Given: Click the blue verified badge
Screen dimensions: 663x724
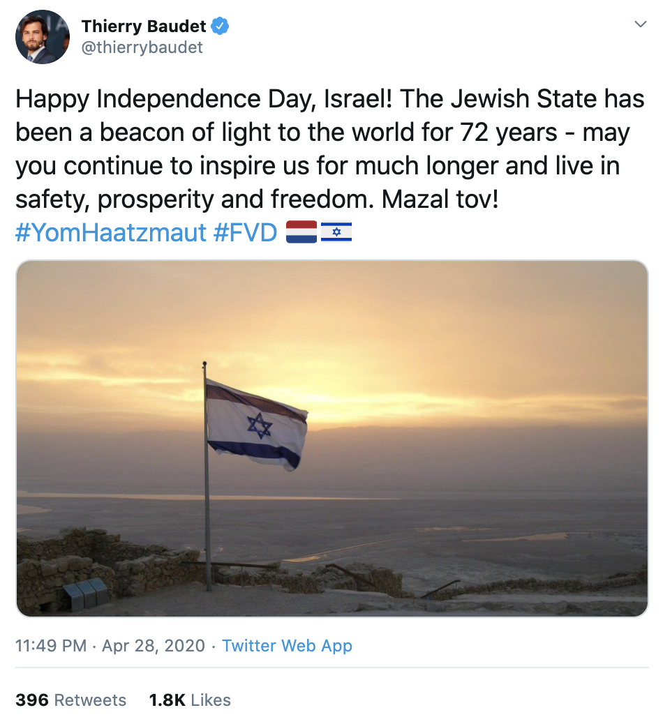Looking at the screenshot, I should tap(221, 27).
